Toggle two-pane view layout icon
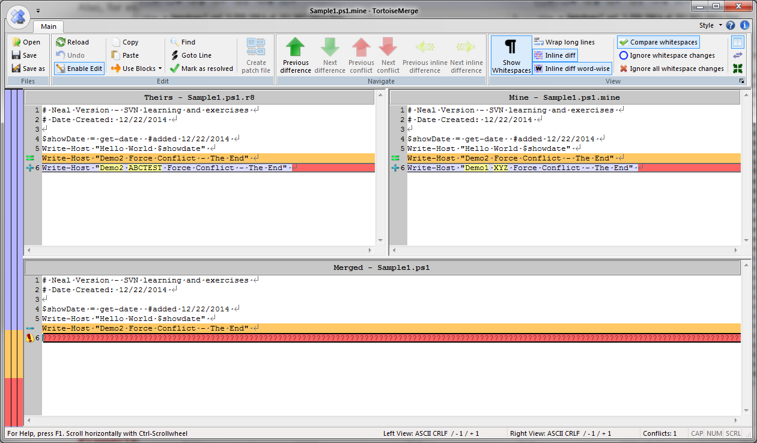This screenshot has width=757, height=443. [x=738, y=42]
